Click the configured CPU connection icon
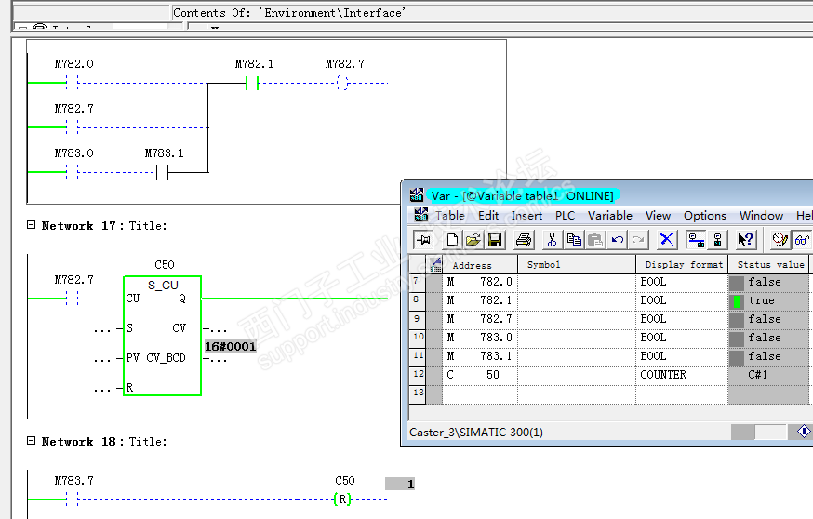 pyautogui.click(x=695, y=240)
